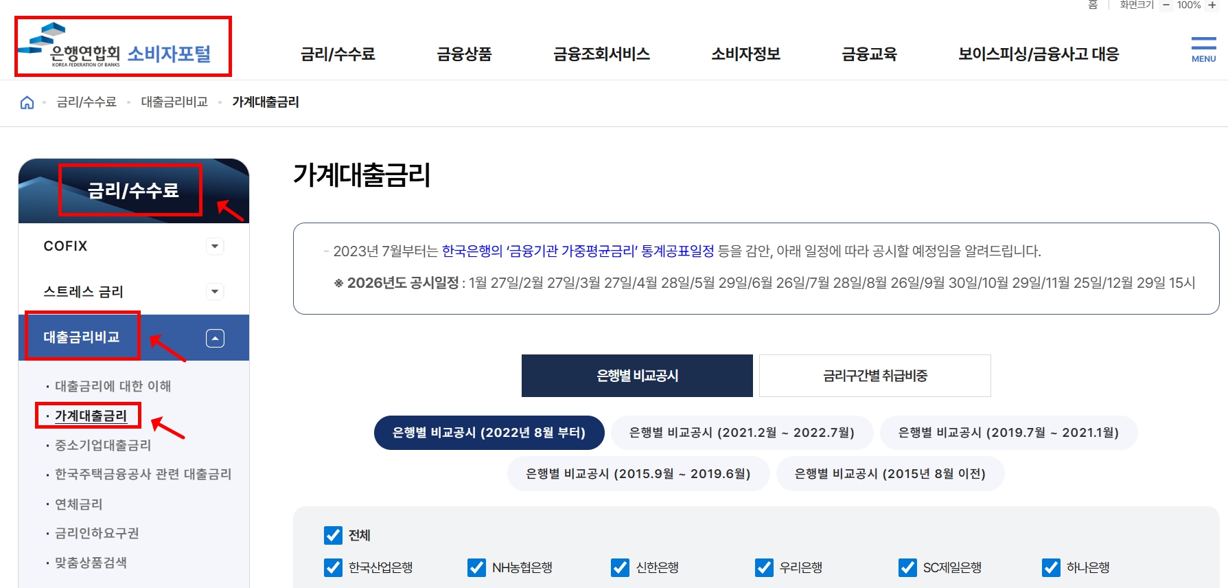Toggle the 신한은행 checkbox
1228x588 pixels.
[620, 567]
